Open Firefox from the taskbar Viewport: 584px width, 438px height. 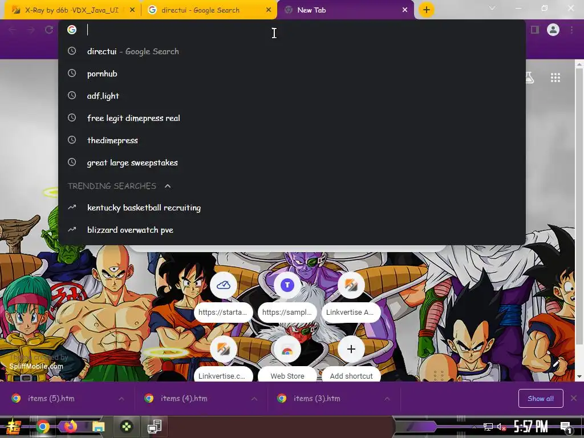pos(70,427)
